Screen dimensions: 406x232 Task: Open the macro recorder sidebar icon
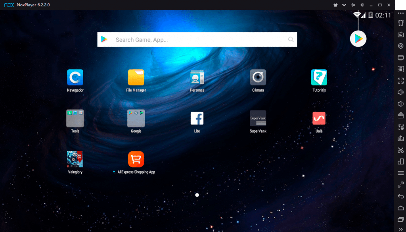pyautogui.click(x=400, y=127)
